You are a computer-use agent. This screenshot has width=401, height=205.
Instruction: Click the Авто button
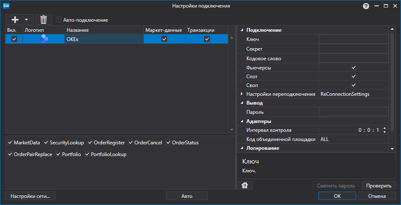(x=187, y=196)
